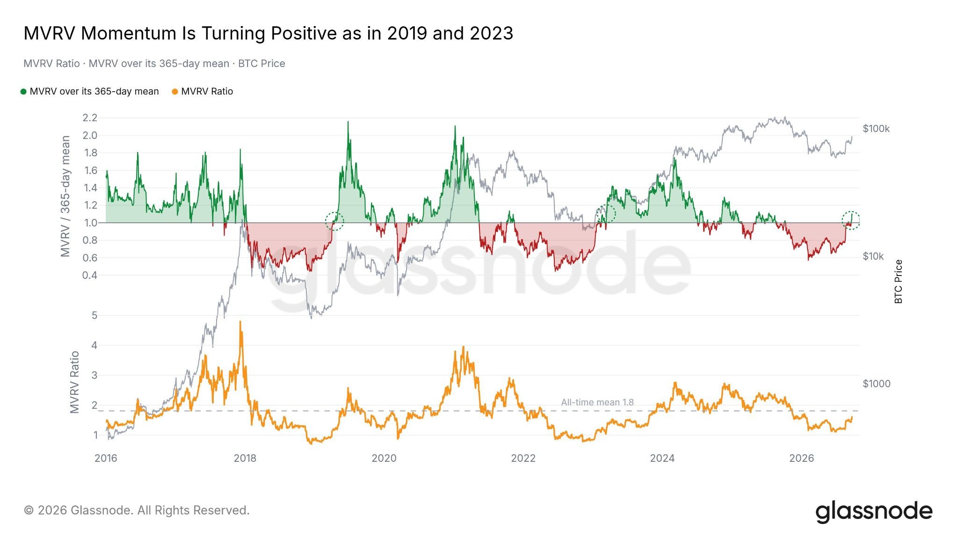Select the 2022 x-axis year label
The width and height of the screenshot is (958, 539).
[523, 459]
